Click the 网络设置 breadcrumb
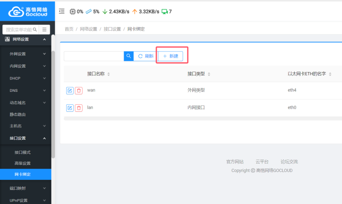 (x=88, y=29)
